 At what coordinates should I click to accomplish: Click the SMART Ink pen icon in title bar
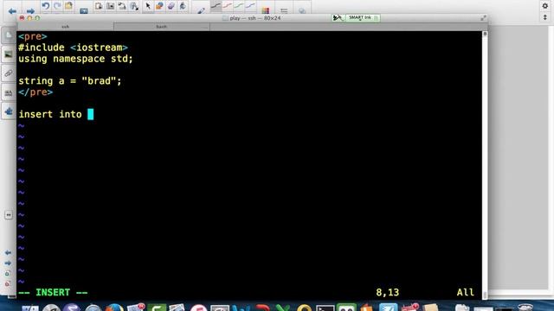coord(338,17)
